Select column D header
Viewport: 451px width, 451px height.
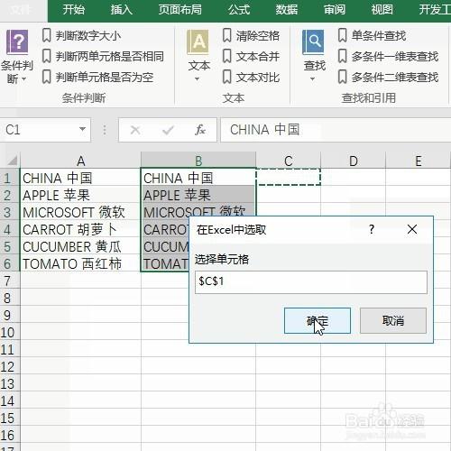pyautogui.click(x=354, y=161)
